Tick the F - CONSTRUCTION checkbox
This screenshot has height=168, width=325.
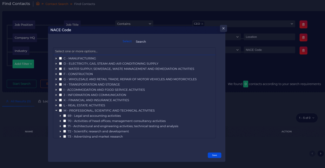60,74
